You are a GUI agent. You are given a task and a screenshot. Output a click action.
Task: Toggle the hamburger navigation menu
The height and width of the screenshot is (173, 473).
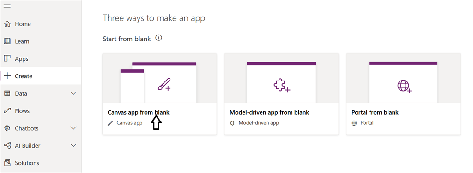tap(7, 6)
